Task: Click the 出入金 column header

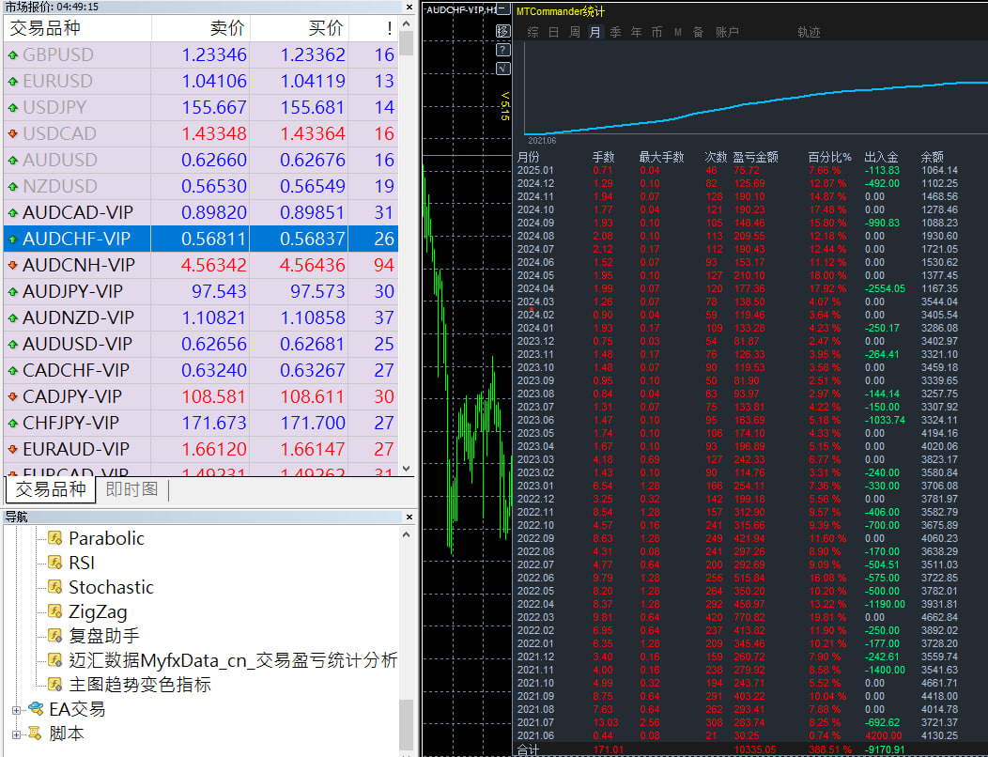Action: coord(881,157)
